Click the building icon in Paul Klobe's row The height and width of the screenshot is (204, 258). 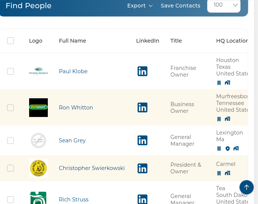[219, 83]
